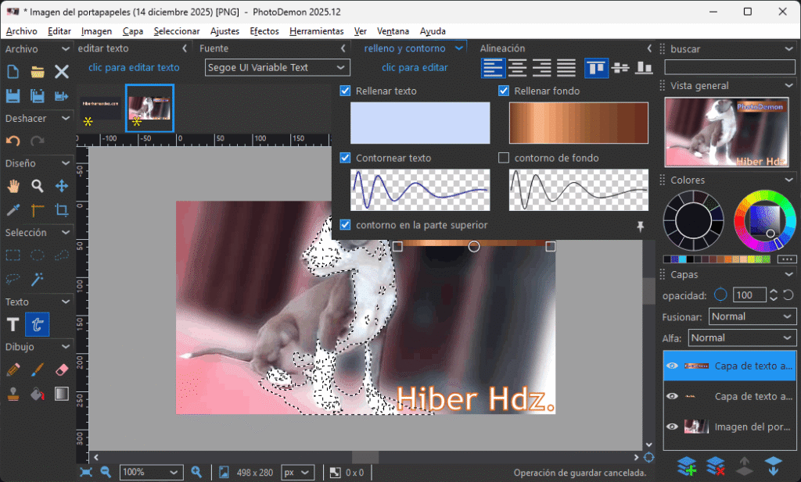Open the Efectos menu
801x482 pixels.
(x=264, y=31)
